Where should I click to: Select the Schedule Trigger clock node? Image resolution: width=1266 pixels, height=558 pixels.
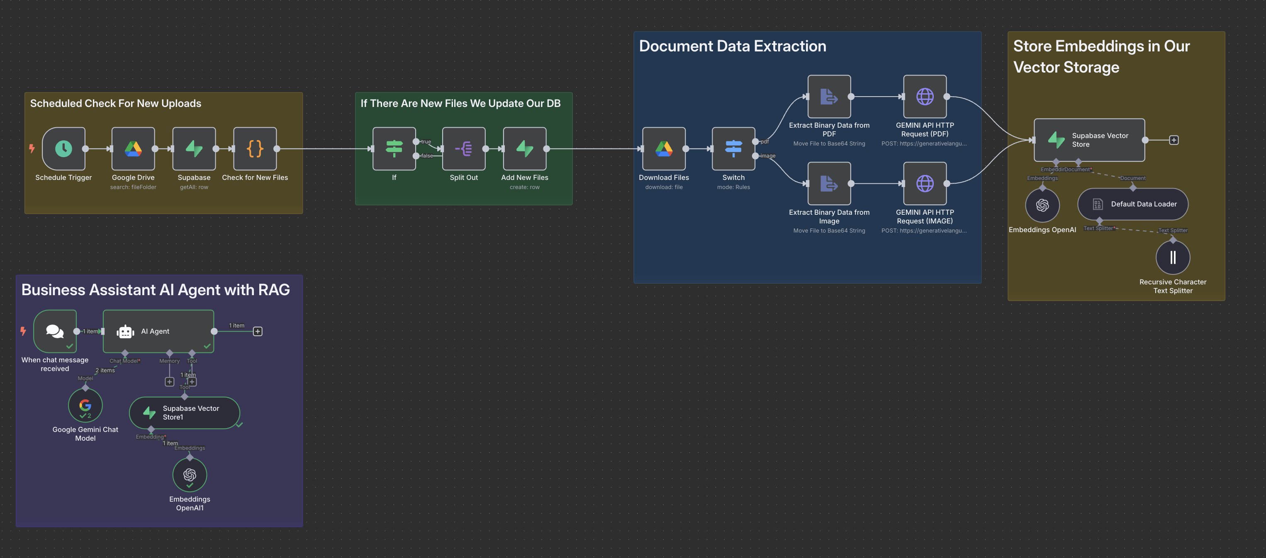(63, 149)
